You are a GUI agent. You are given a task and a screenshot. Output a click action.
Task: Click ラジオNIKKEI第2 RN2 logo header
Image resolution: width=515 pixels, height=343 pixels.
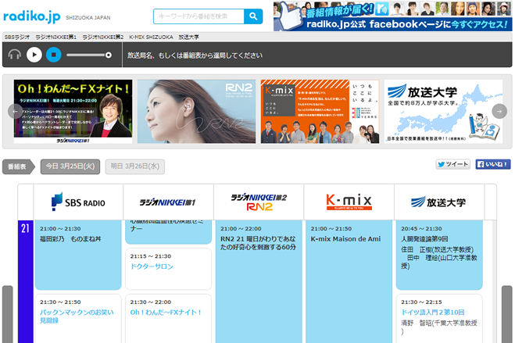coord(259,202)
